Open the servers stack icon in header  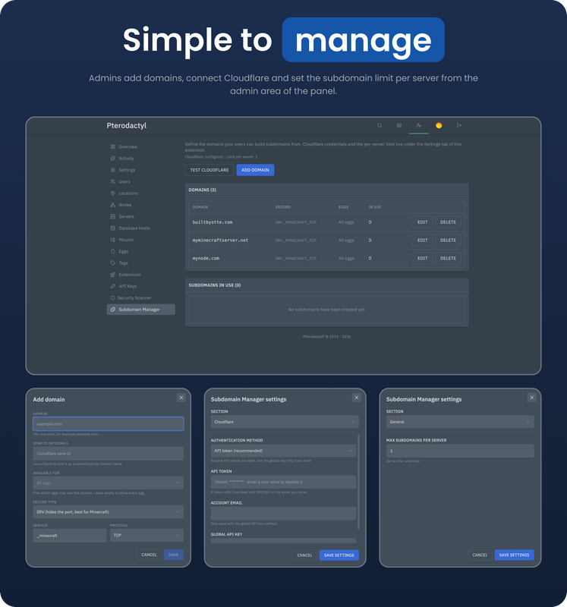tap(399, 125)
